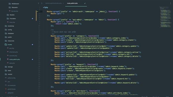Open the .env.example file

[12, 85]
